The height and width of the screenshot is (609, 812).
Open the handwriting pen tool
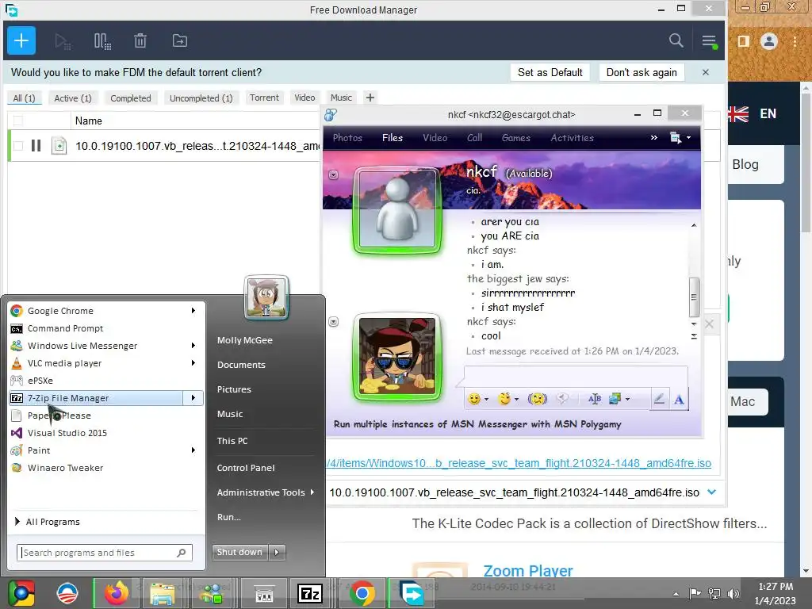coord(659,399)
